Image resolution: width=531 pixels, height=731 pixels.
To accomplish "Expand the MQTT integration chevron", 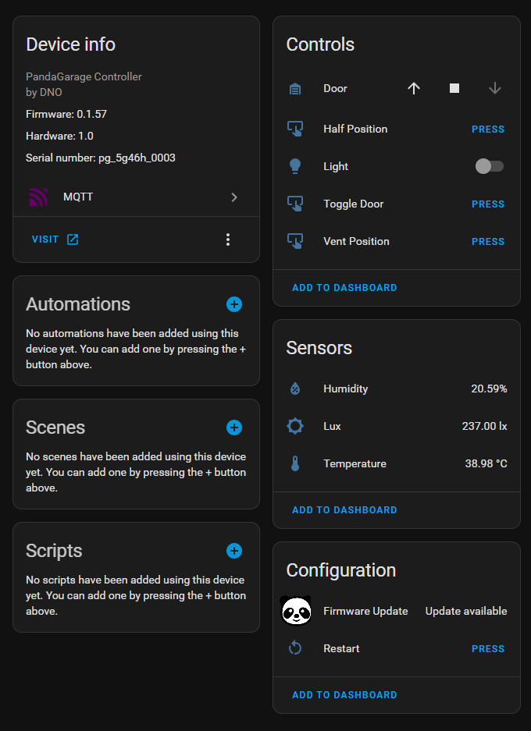I will tap(234, 197).
